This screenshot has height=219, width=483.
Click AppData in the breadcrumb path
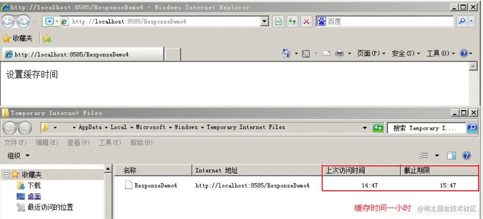(90, 127)
